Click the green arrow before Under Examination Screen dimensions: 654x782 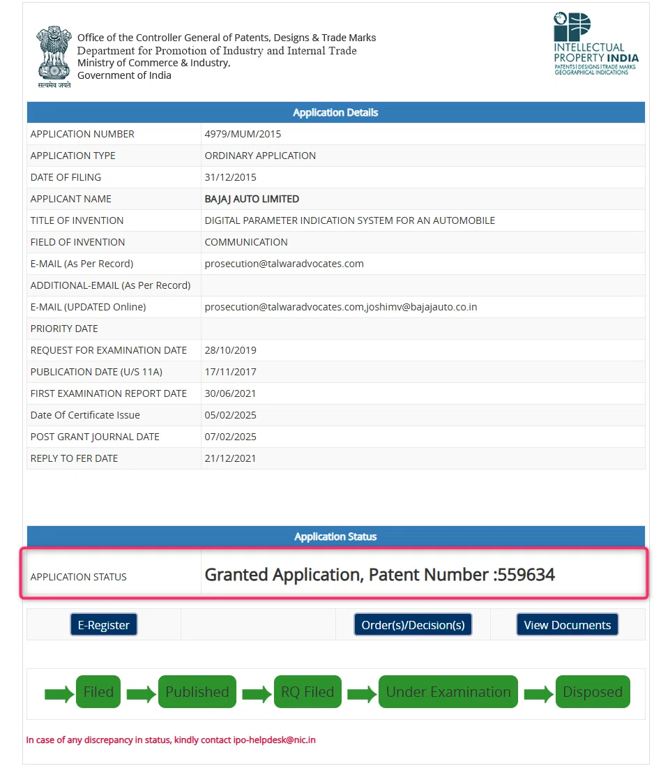[x=362, y=693]
